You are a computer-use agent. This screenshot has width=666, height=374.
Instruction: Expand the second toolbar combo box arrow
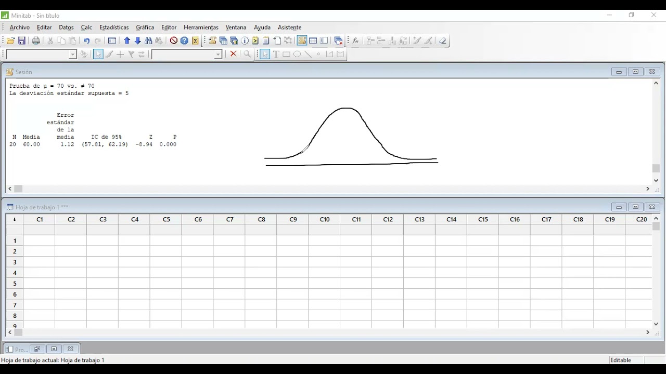click(219, 55)
